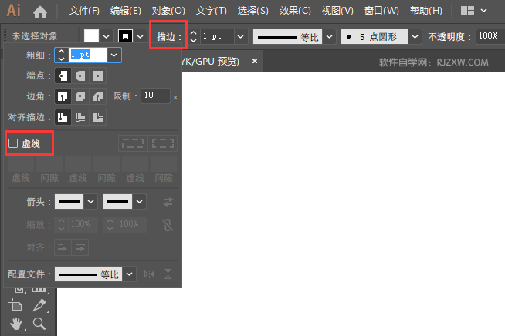
Task: Click the 描边 stroke panel link
Action: (x=169, y=37)
